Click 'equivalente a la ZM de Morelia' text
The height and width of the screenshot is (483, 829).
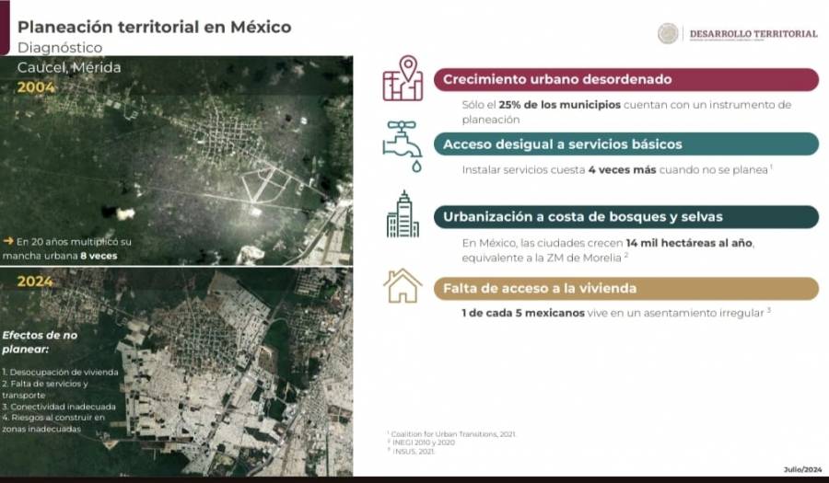click(542, 259)
